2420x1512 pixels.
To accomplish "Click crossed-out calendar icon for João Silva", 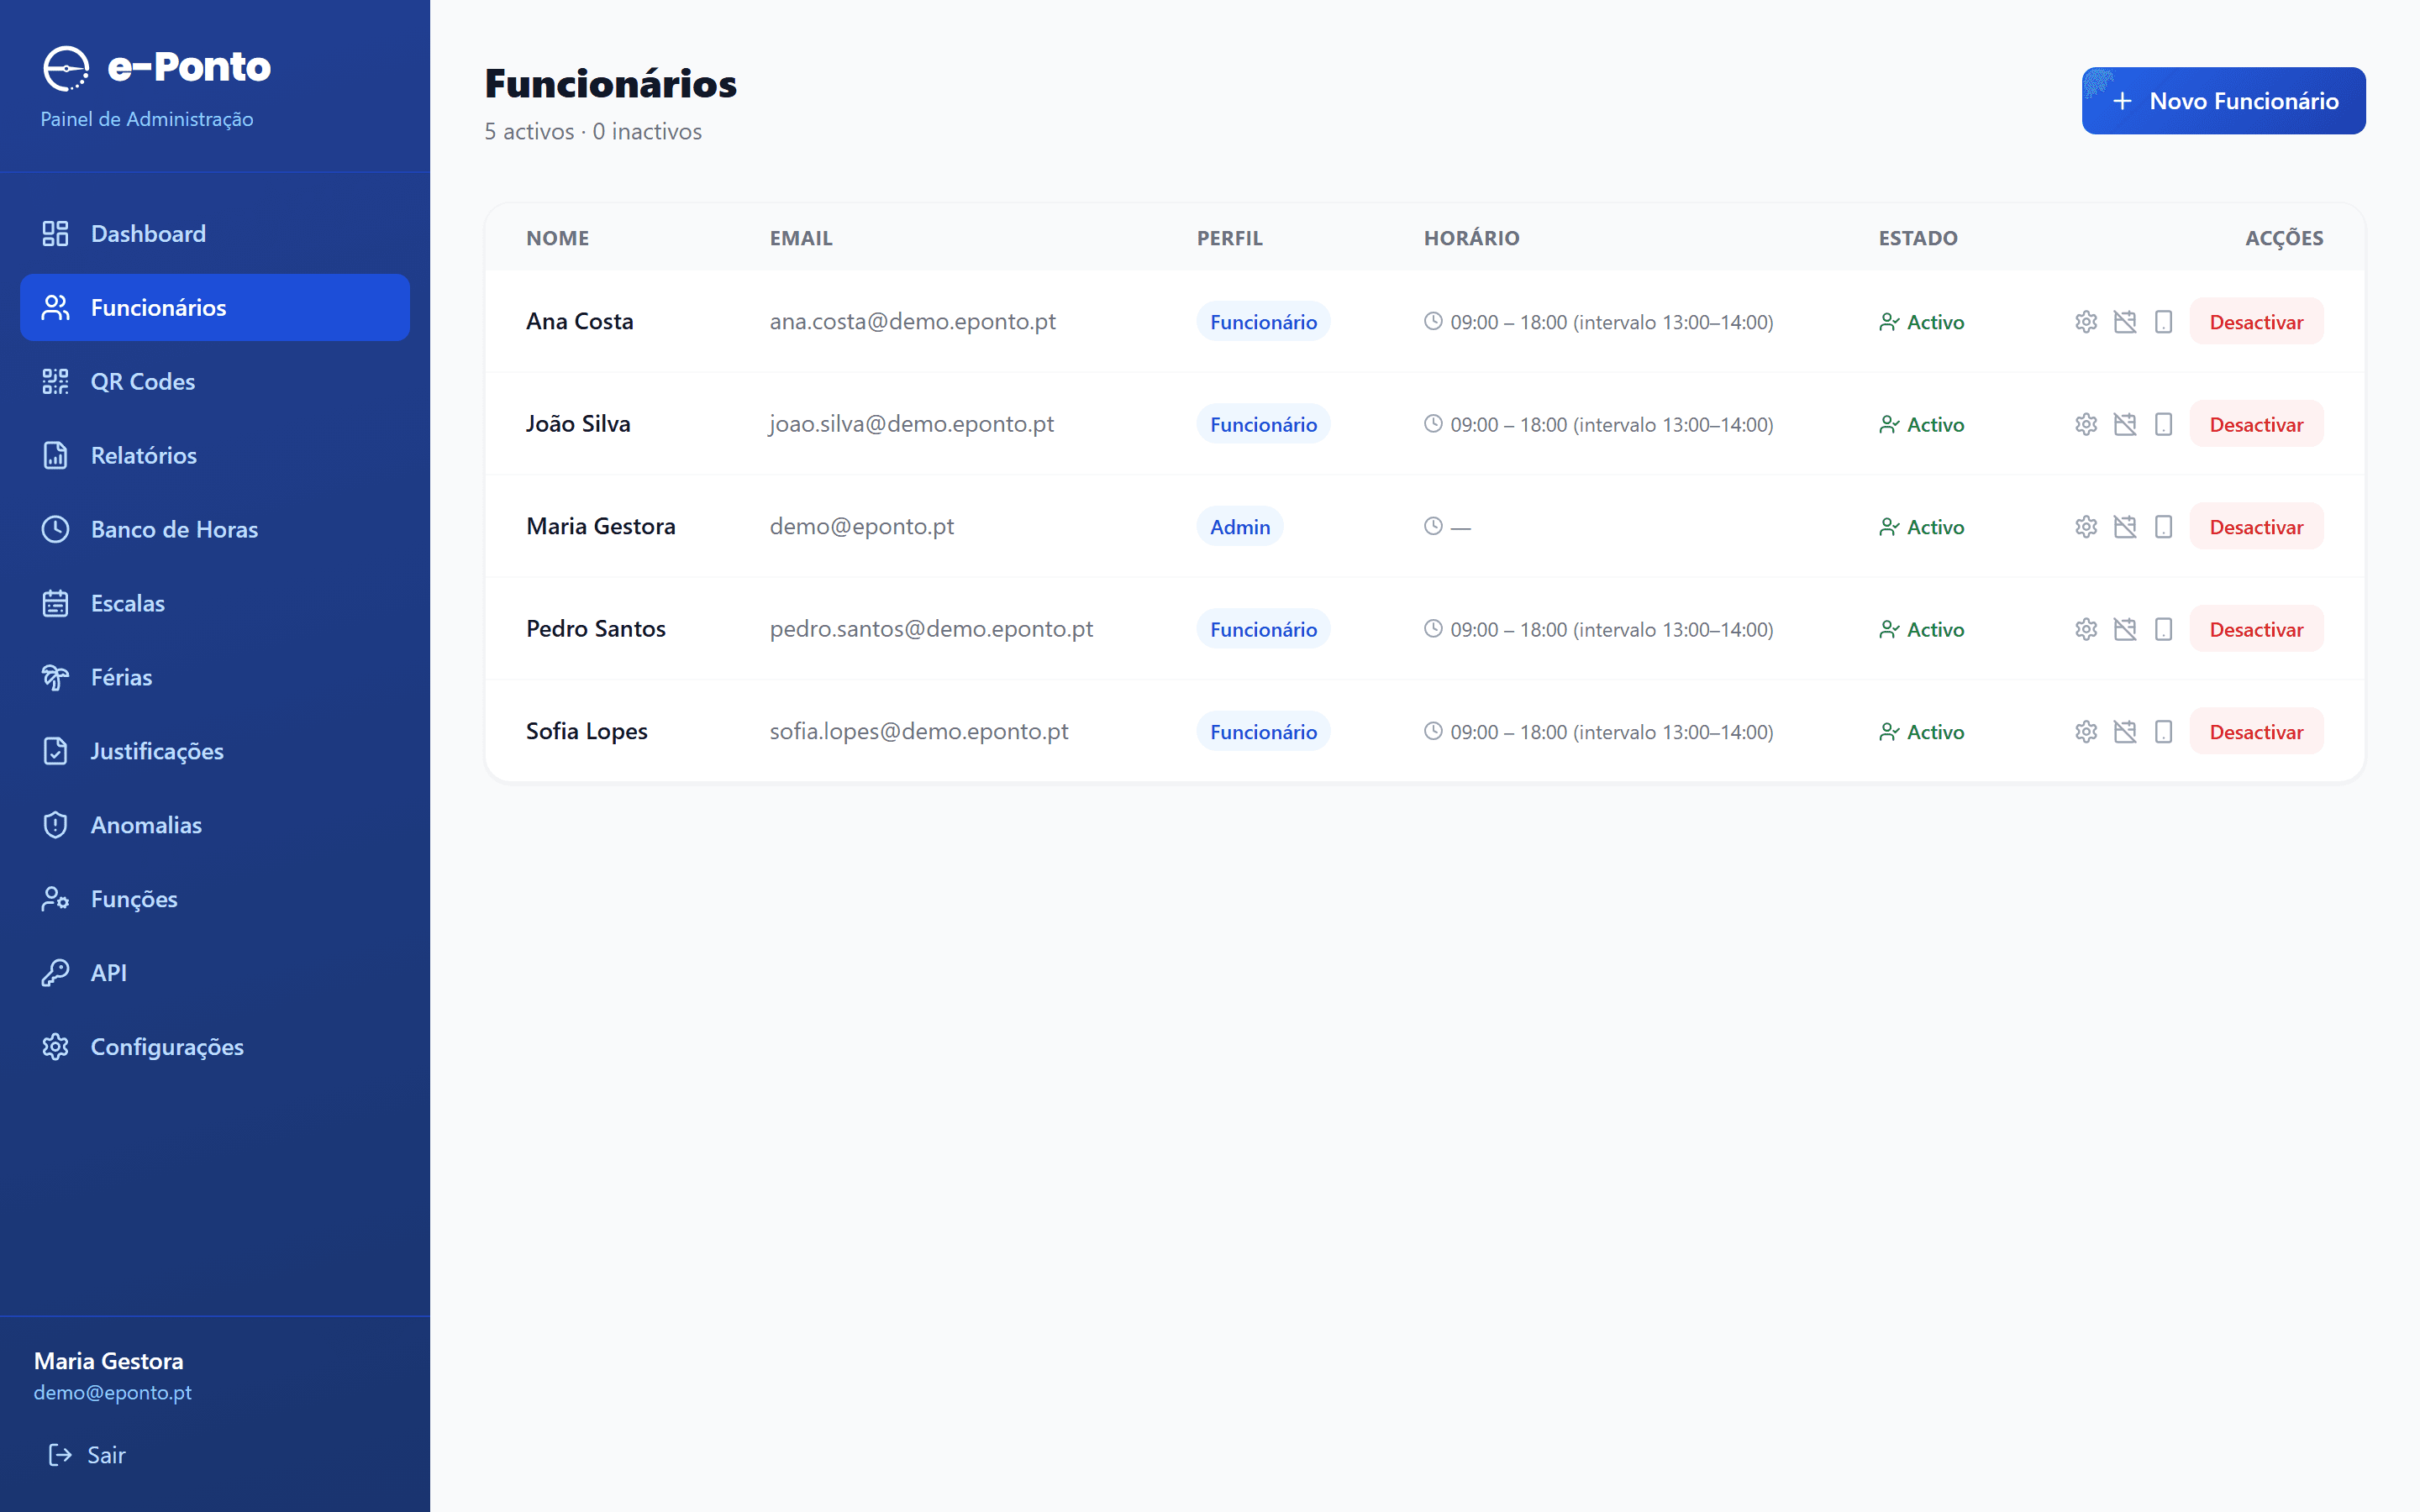I will click(x=2124, y=424).
